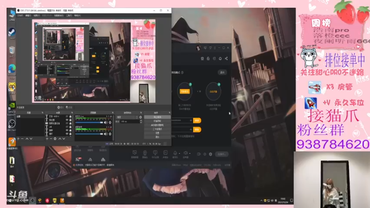
Task: Toggle eye icon of the capture-device source row
Action: click(67, 123)
